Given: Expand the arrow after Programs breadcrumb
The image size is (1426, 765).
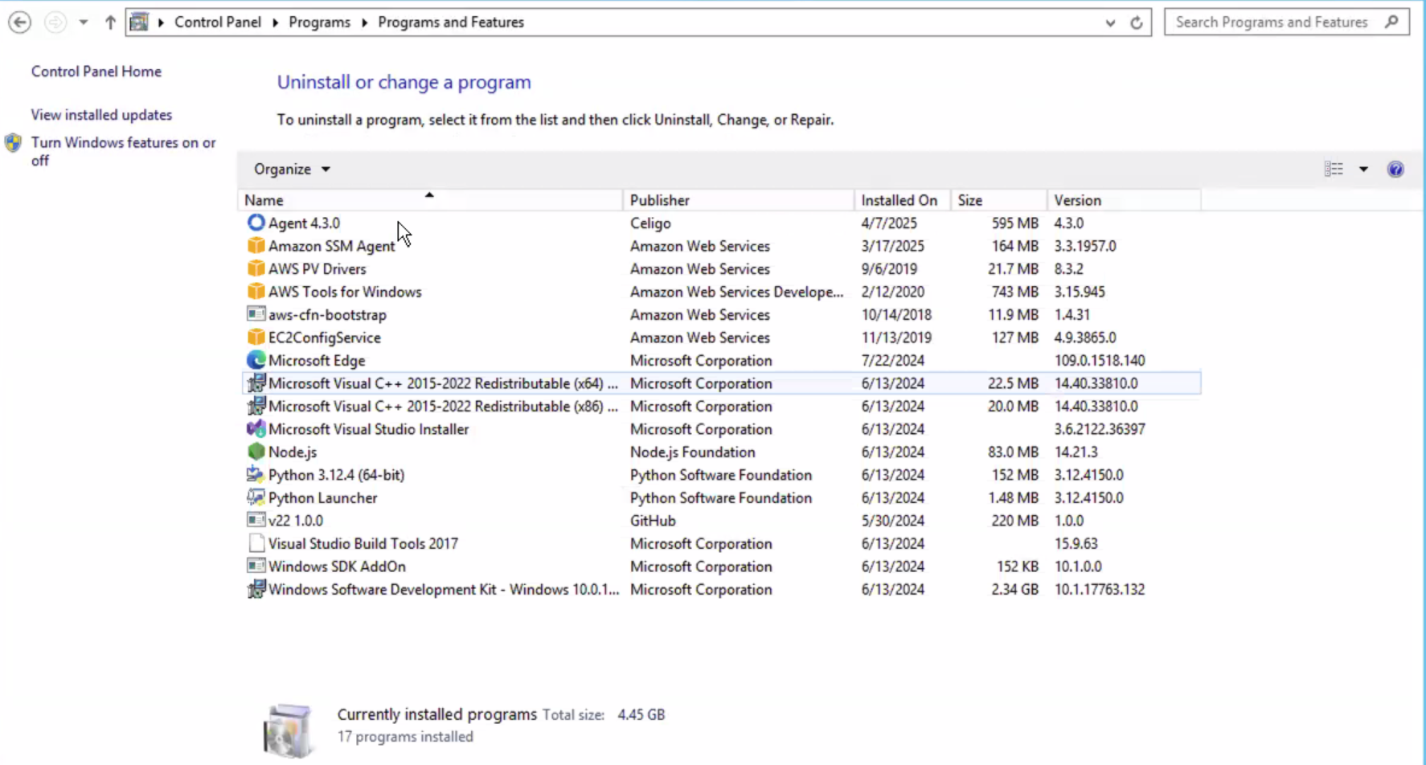Looking at the screenshot, I should (364, 22).
